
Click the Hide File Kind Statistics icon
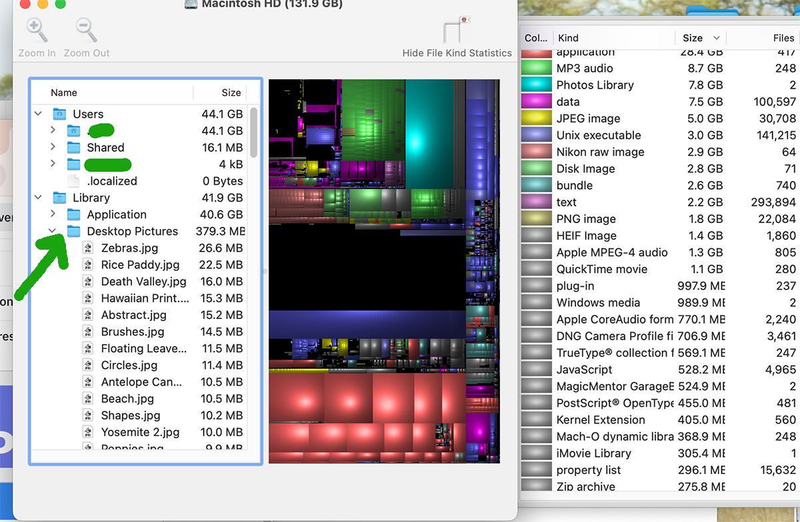pos(457,30)
